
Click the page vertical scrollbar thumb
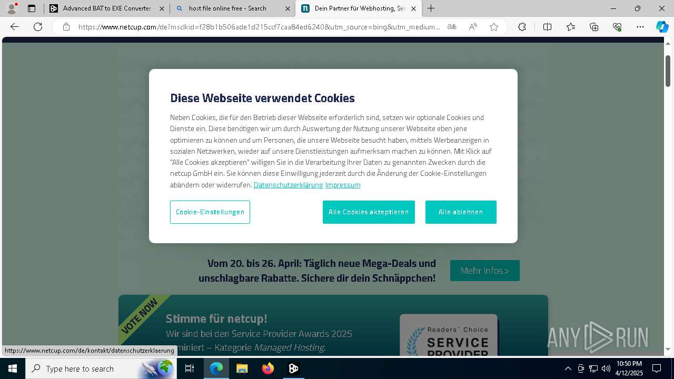click(668, 71)
